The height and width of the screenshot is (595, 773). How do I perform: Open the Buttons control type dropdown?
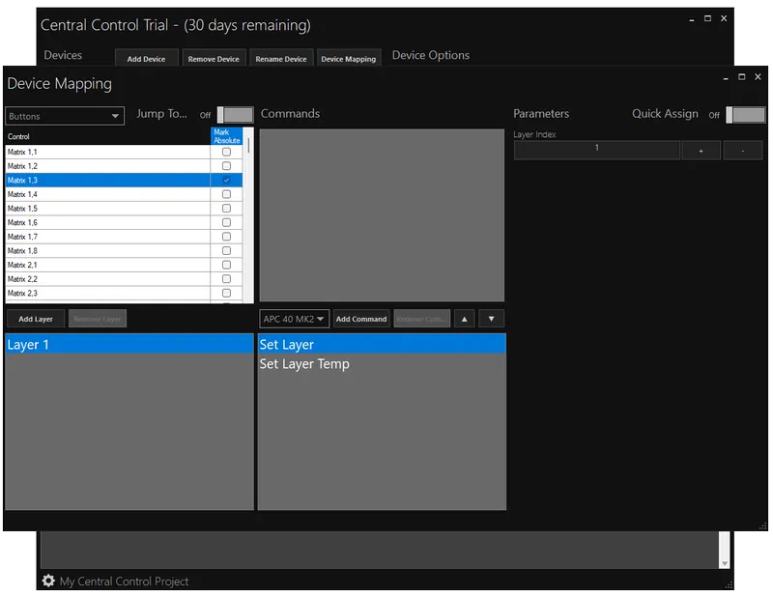[x=65, y=116]
